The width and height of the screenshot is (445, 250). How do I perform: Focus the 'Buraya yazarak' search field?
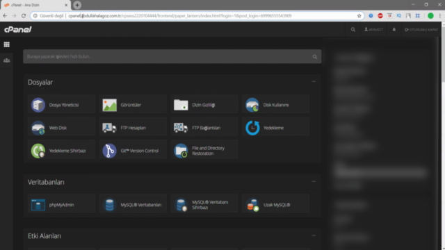172,57
